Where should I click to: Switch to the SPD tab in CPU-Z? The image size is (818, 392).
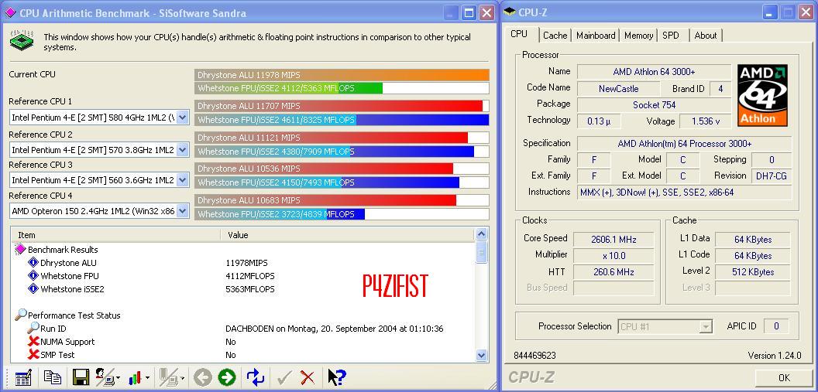[x=671, y=36]
